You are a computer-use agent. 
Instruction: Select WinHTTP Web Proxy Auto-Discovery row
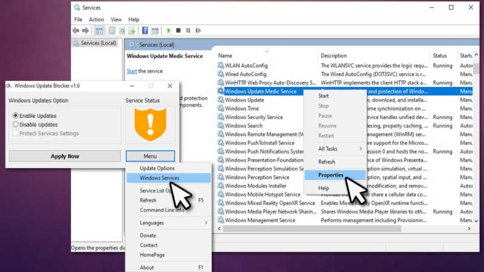344,83
